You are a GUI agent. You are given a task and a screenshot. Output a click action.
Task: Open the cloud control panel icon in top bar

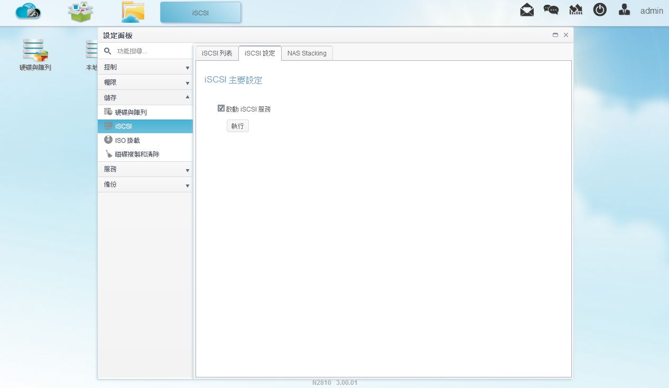coord(29,12)
